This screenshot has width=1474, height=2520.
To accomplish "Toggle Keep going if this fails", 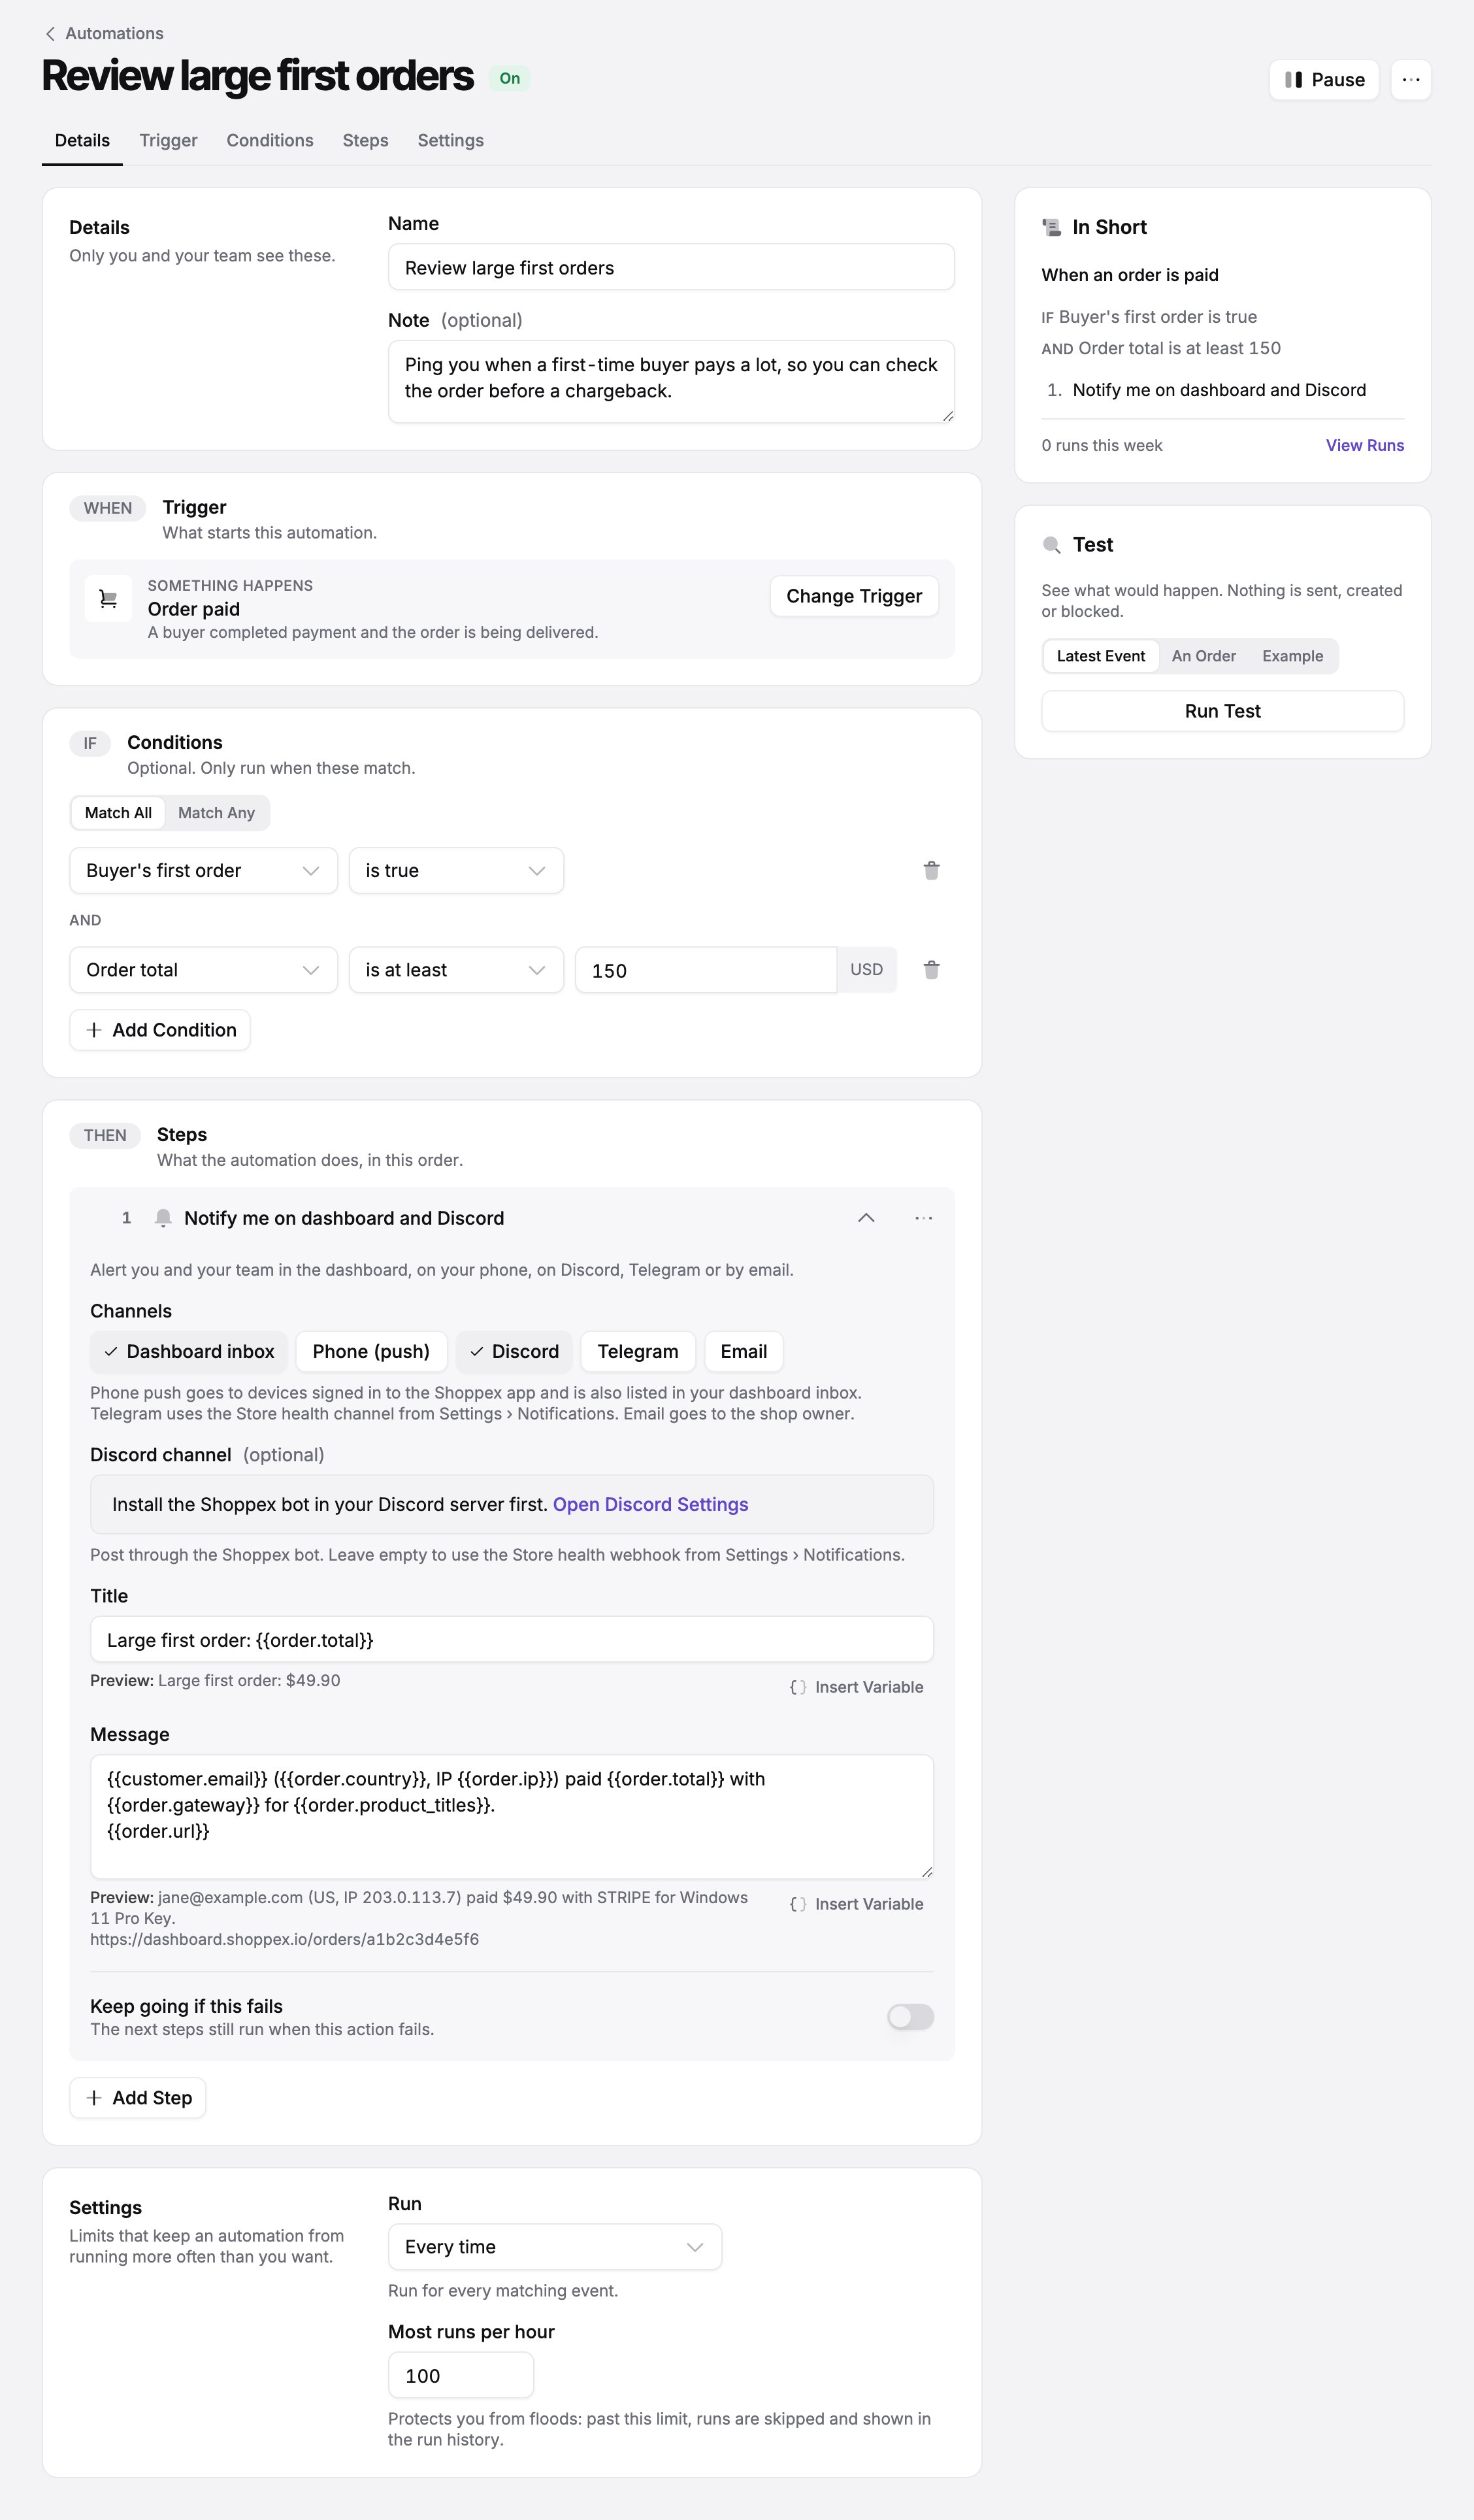I will tap(910, 2016).
